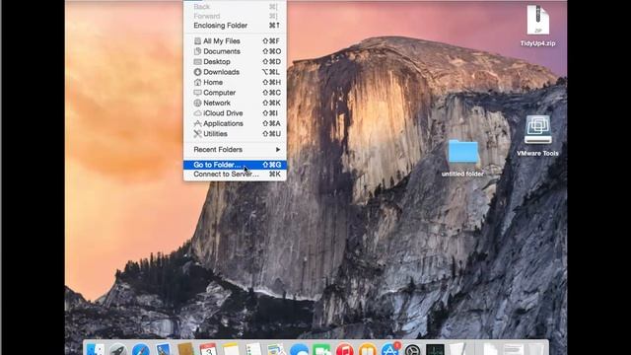Select the untitled folder on desktop
Image resolution: width=631 pixels, height=355 pixels.
[462, 158]
